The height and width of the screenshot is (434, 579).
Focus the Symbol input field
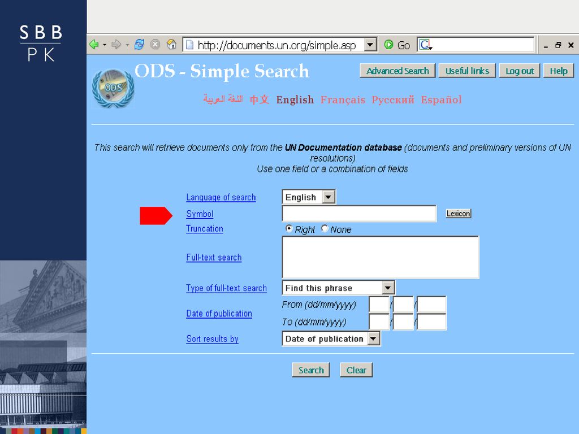359,213
